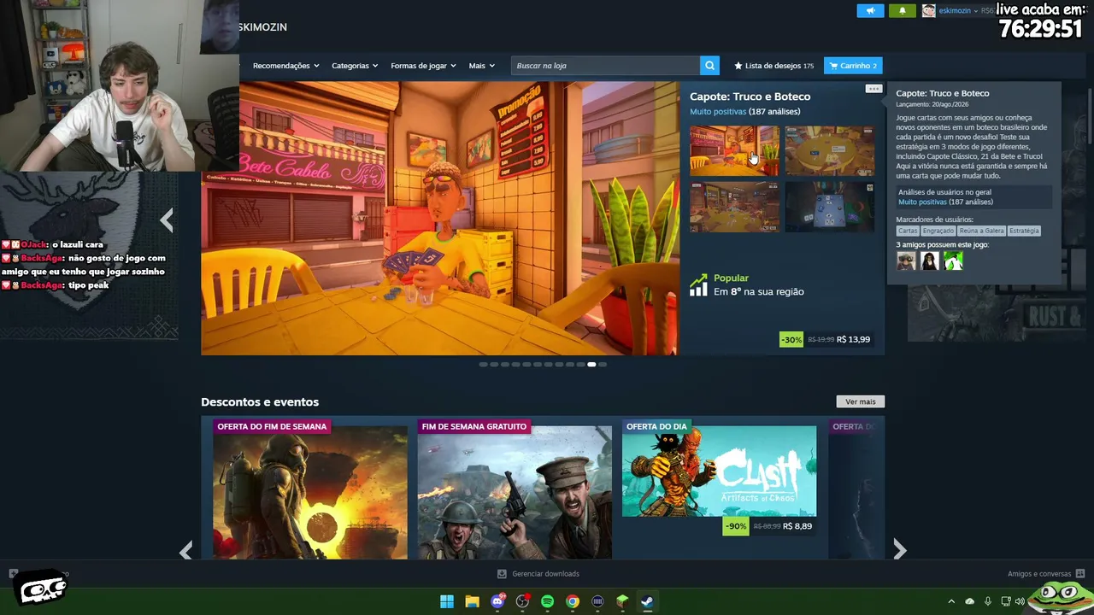Show hidden system tray icons
Viewport: 1094px width, 615px height.
951,601
